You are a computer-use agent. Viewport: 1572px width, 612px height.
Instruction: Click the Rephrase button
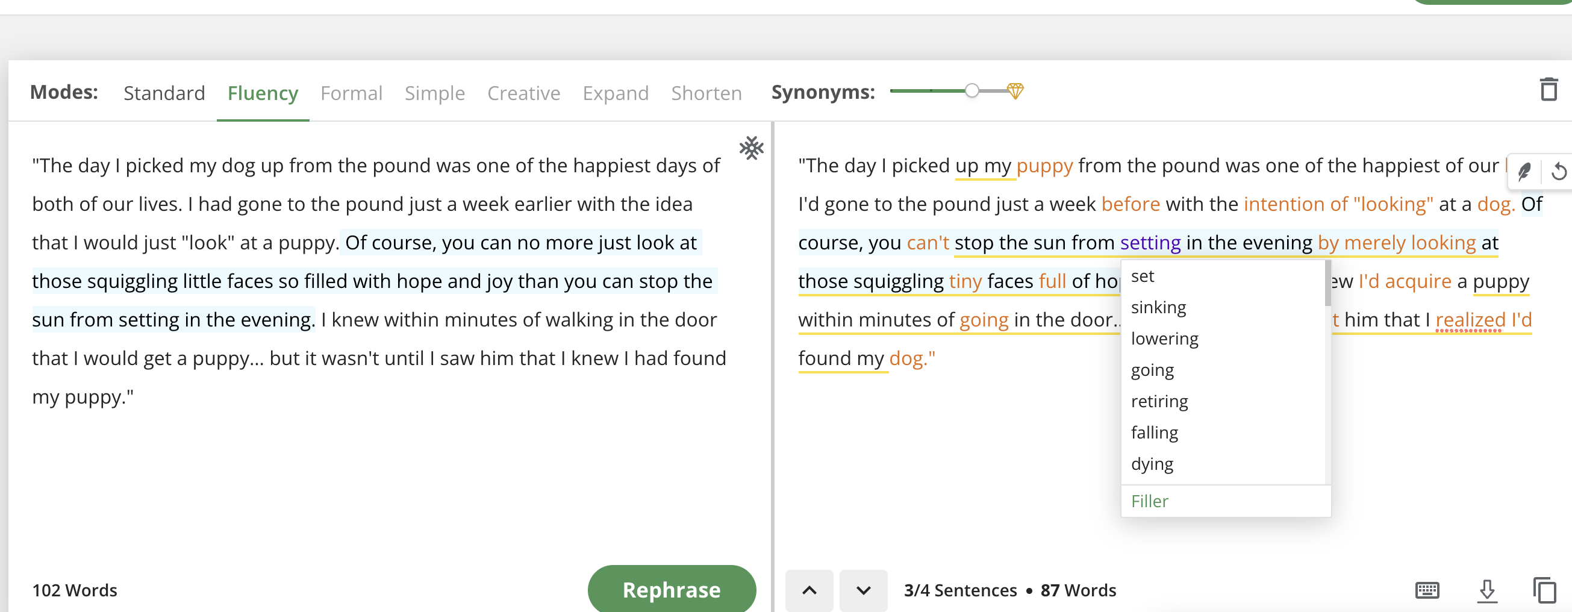click(672, 589)
